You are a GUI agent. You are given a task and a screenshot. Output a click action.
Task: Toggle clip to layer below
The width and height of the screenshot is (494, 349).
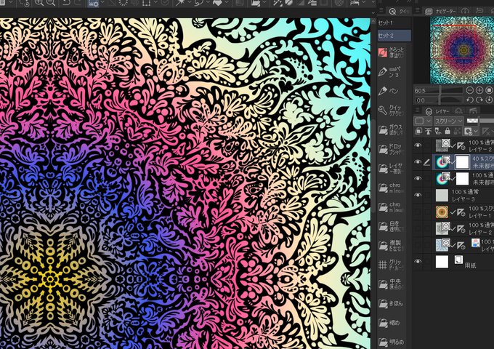419,131
